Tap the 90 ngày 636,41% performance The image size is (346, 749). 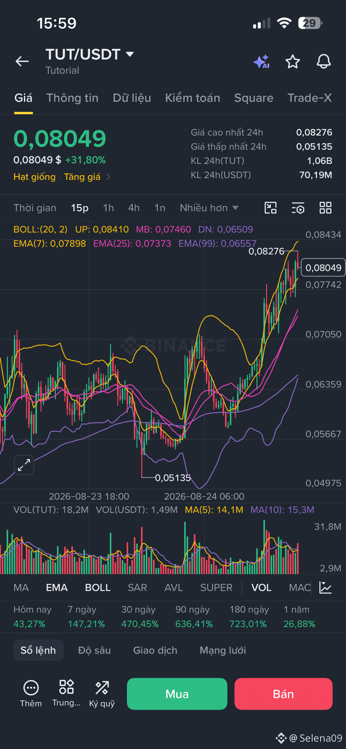click(x=194, y=617)
